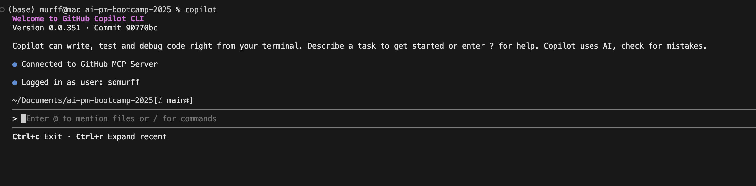The height and width of the screenshot is (186, 756).
Task: Click the 'copilot' command in the shell line
Action: 201,10
